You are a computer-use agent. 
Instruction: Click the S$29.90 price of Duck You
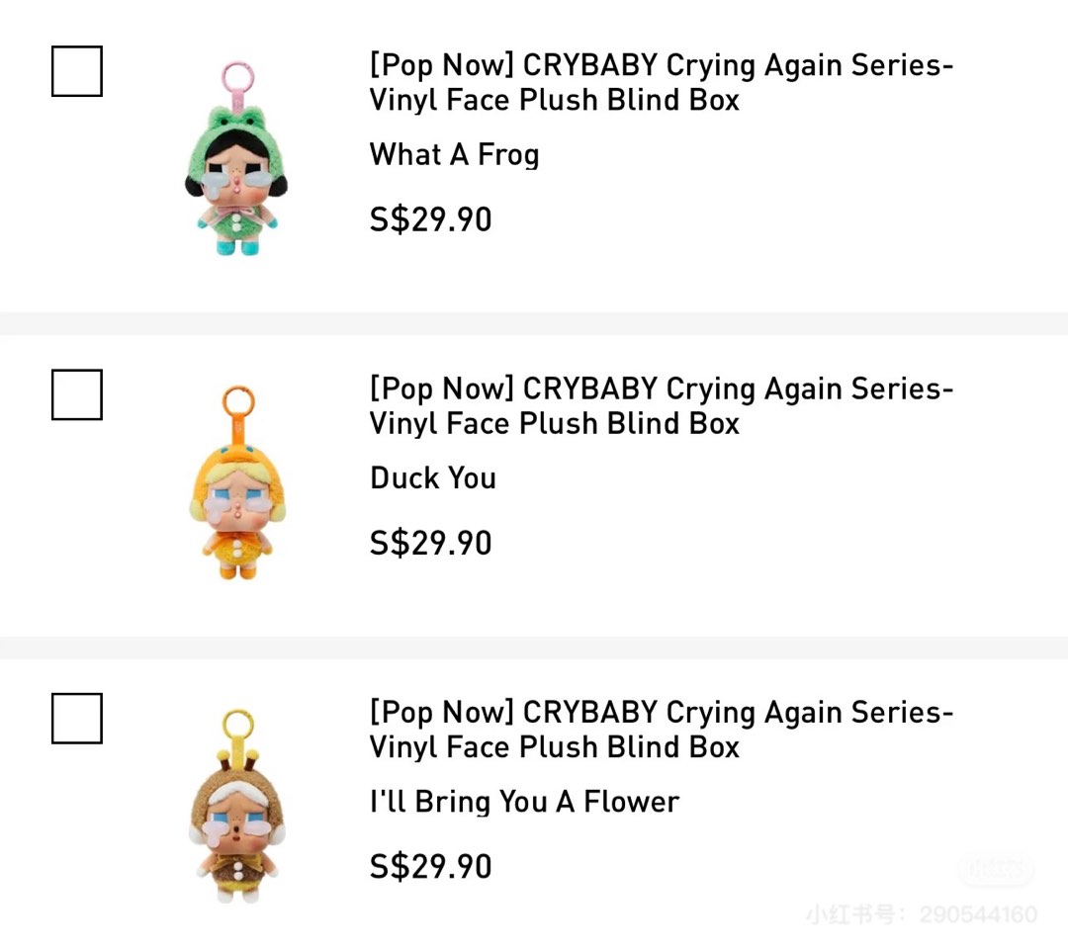tap(430, 543)
